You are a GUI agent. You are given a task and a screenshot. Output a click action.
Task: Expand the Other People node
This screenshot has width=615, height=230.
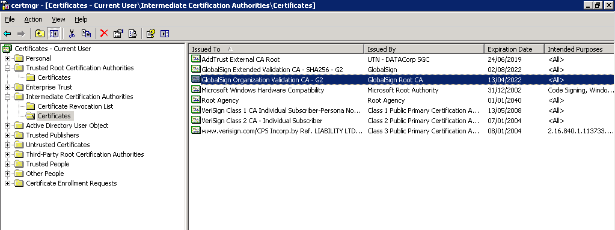click(x=7, y=174)
